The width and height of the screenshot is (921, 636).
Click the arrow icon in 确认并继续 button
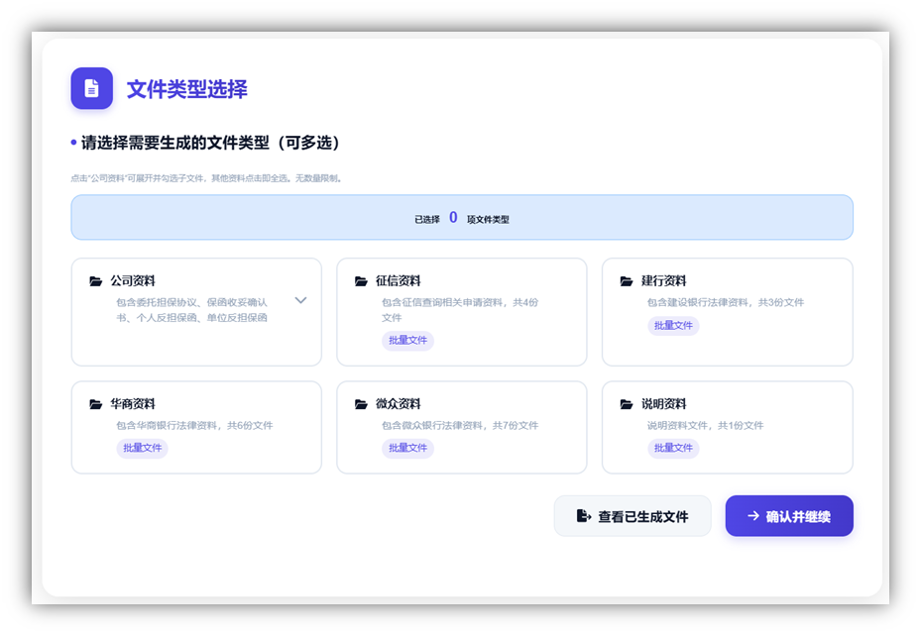pyautogui.click(x=753, y=516)
